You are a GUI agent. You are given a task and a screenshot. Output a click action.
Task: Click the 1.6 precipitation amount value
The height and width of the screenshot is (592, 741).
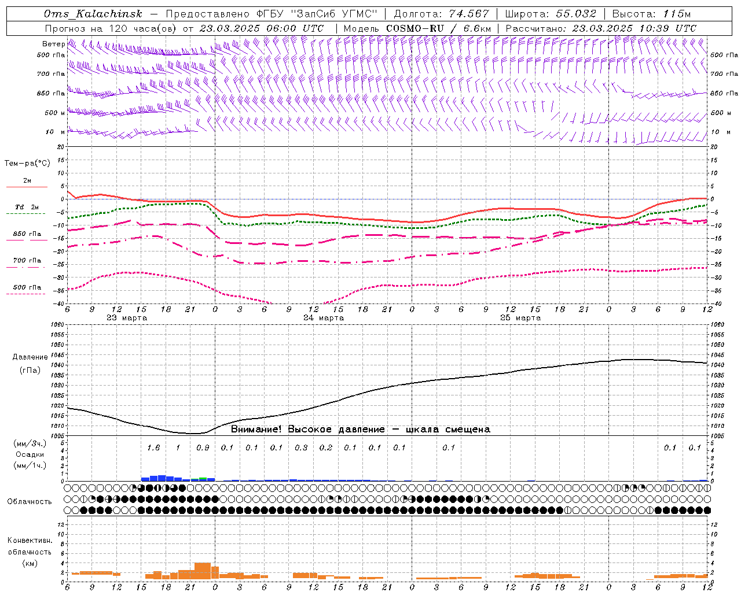pyautogui.click(x=153, y=447)
